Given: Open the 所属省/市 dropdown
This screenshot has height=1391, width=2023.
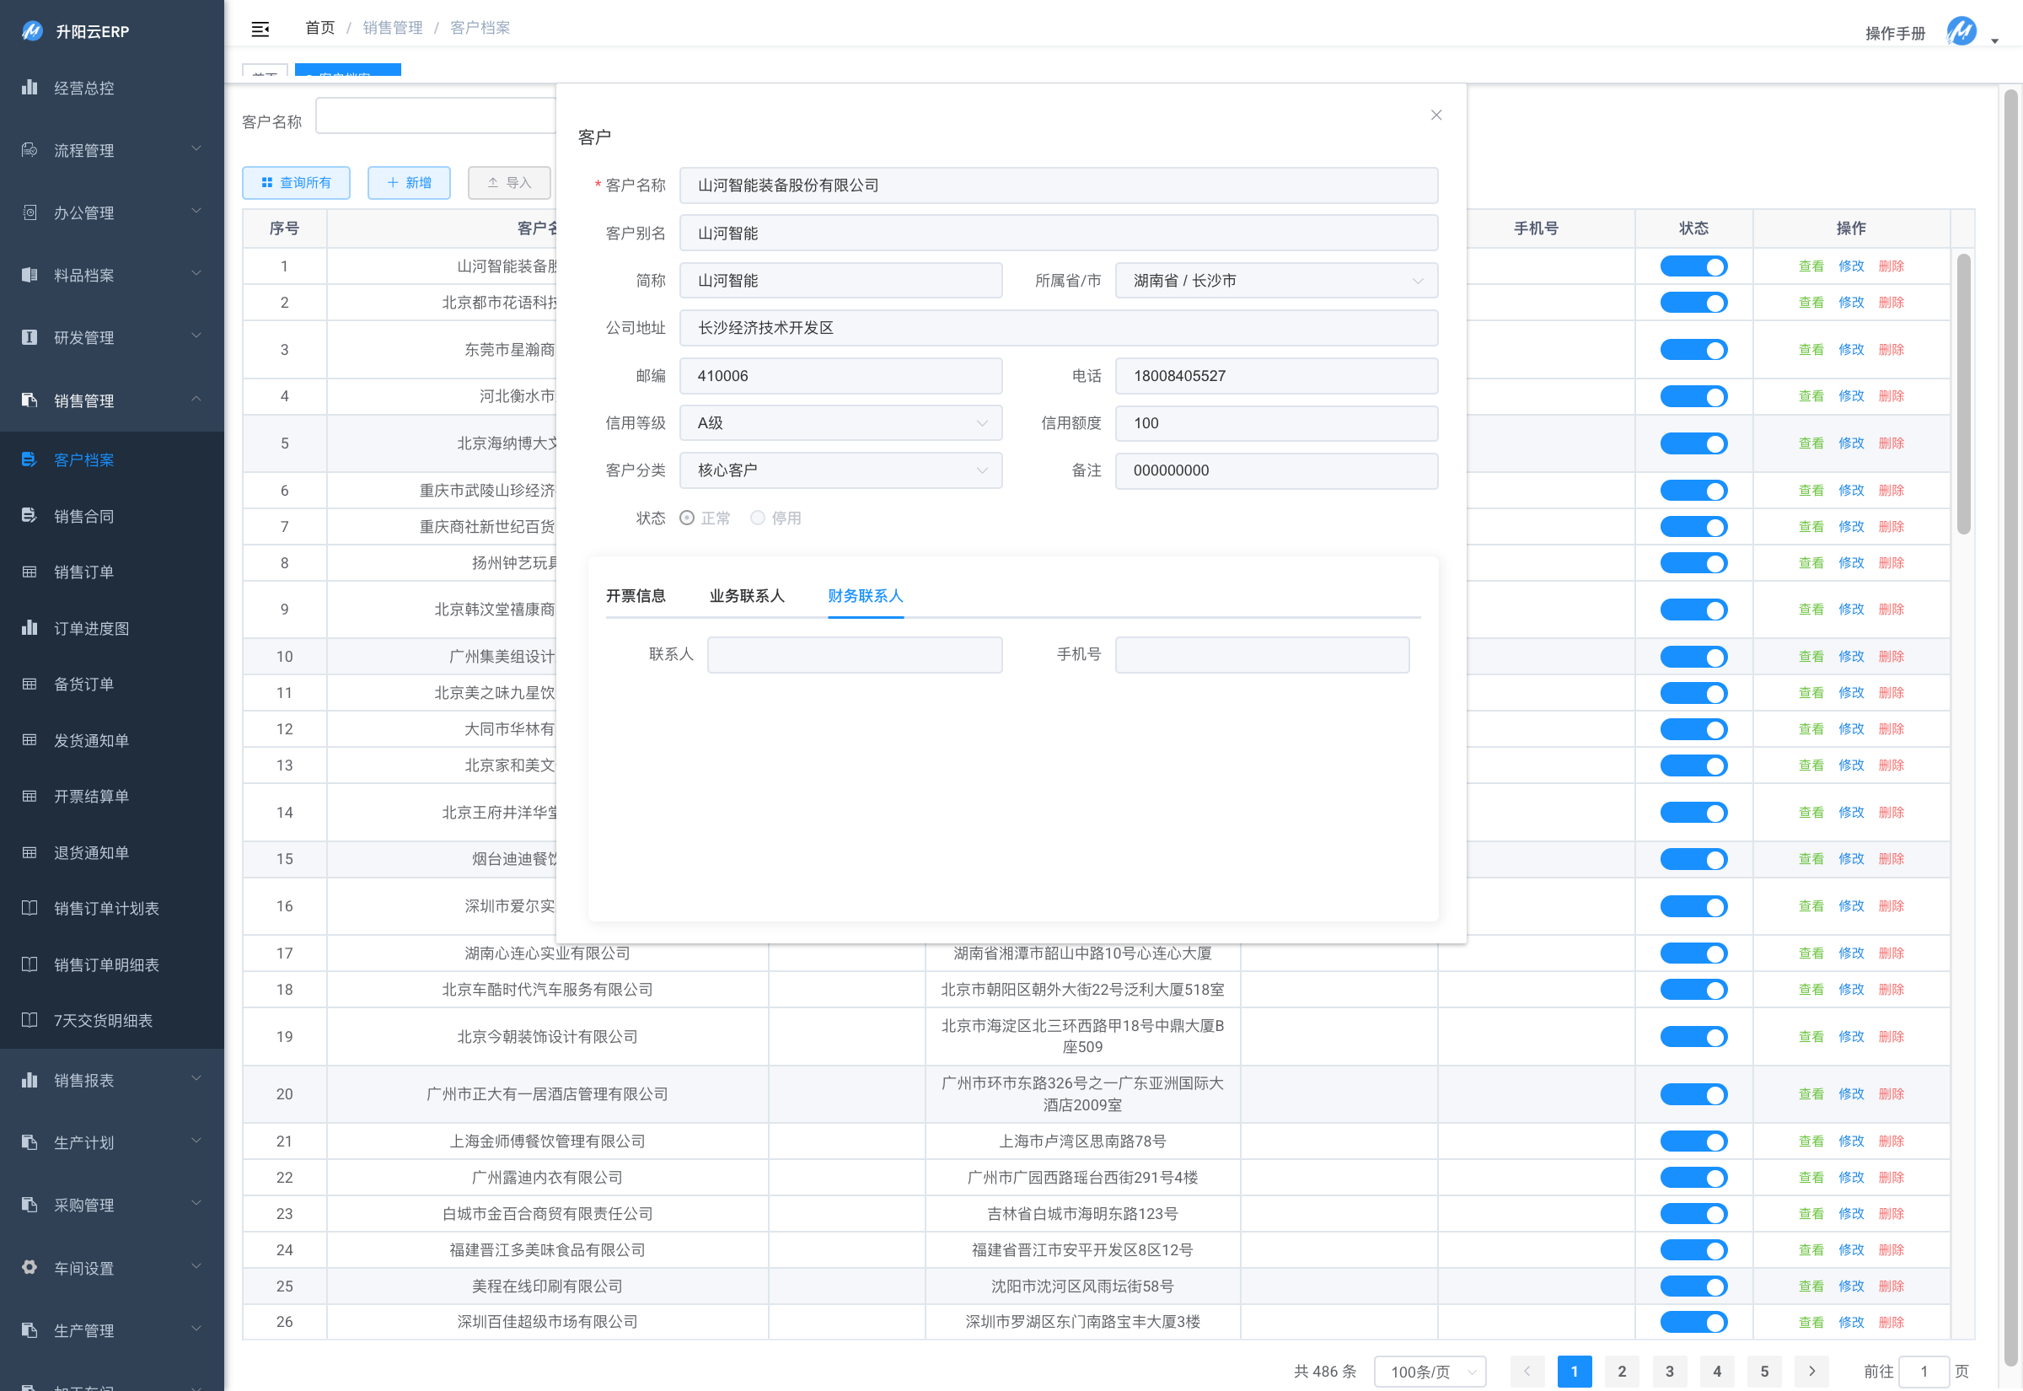Looking at the screenshot, I should tap(1276, 281).
